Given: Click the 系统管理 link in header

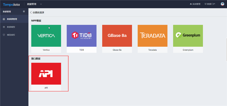Looking at the screenshot, I should pyautogui.click(x=195, y=4).
